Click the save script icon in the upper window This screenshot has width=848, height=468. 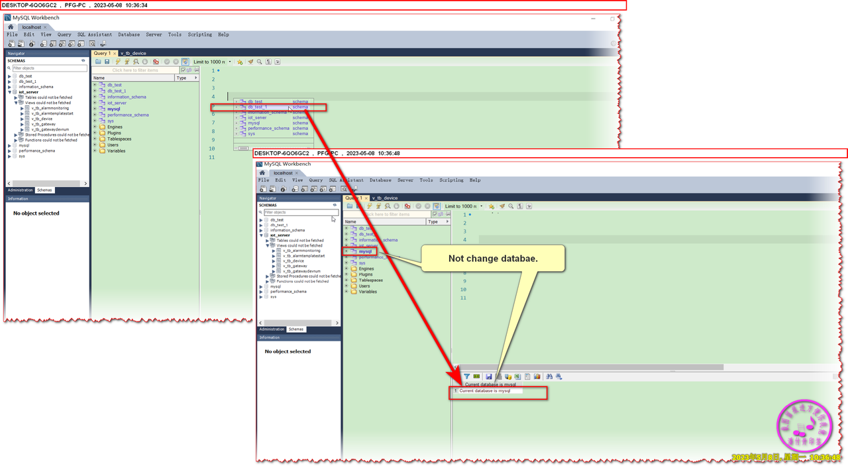107,62
